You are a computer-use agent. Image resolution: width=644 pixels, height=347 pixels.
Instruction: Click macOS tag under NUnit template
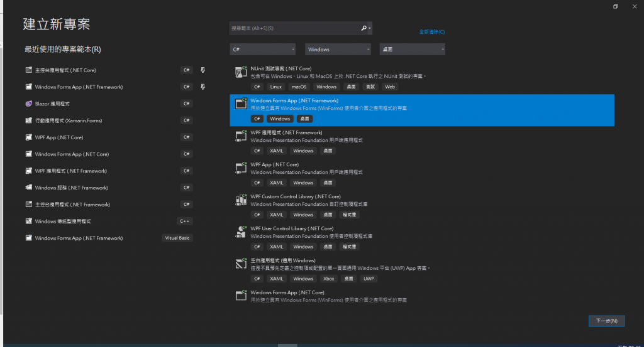[299, 87]
